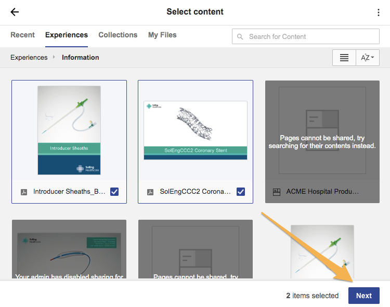Click page icon beside ACME Hospital Produ…
The height and width of the screenshot is (307, 390).
coord(277,192)
